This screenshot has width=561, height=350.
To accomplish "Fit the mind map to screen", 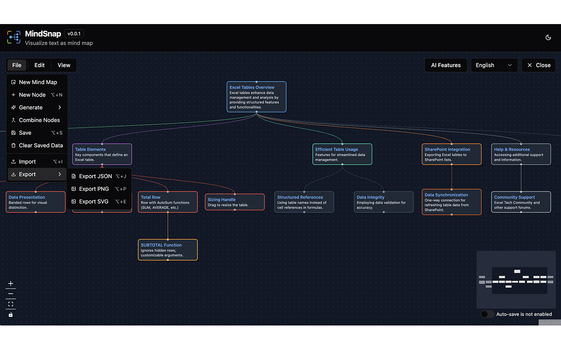I will (11, 304).
